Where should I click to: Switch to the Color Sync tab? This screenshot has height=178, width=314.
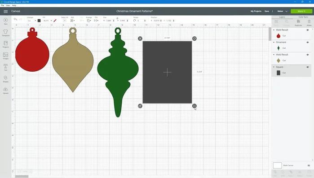click(x=303, y=17)
